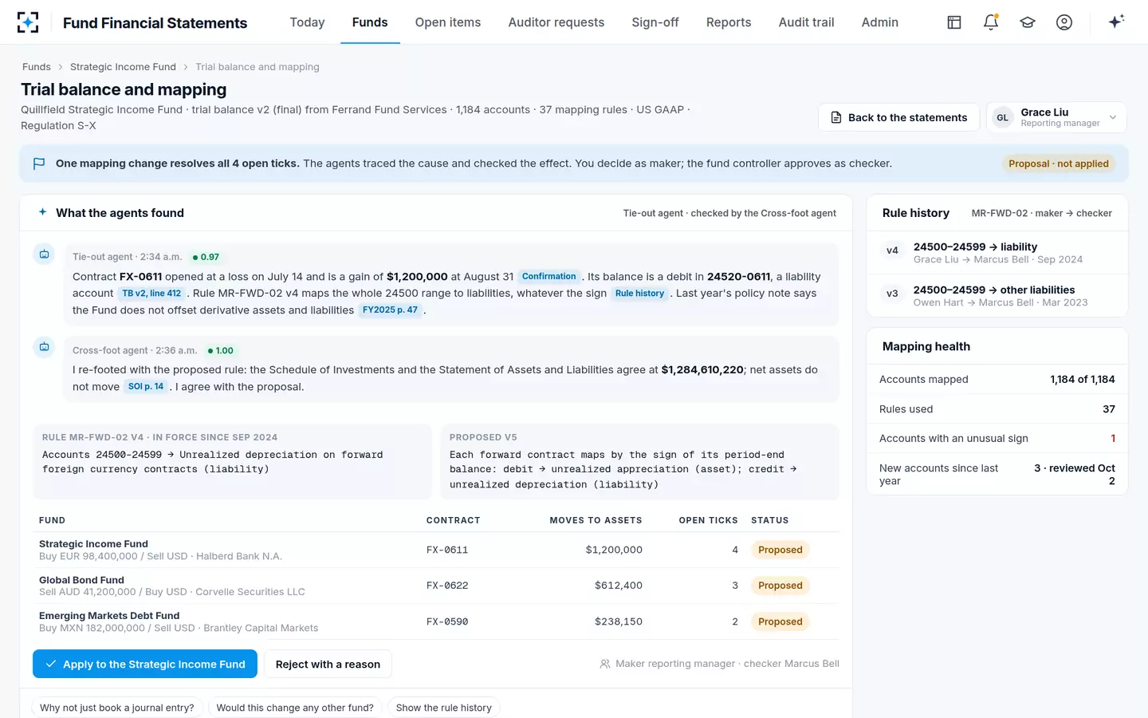Ask why not just book a journal entry
Image resolution: width=1148 pixels, height=718 pixels.
(x=117, y=708)
